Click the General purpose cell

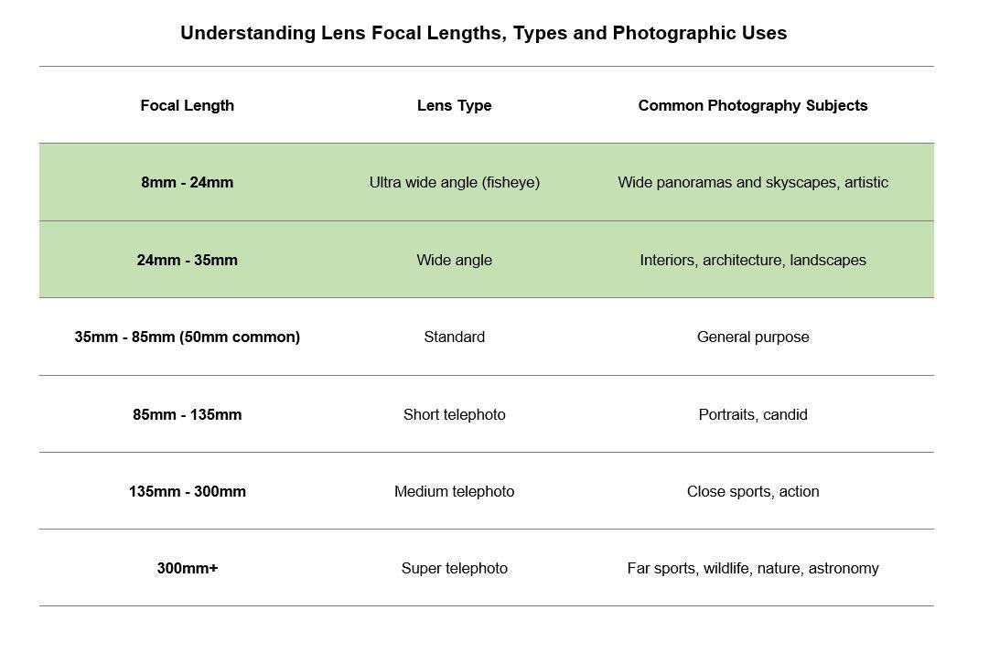tap(752, 337)
